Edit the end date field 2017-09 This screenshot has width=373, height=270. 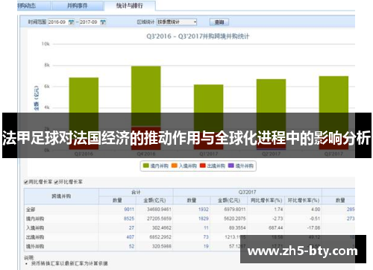(x=90, y=22)
